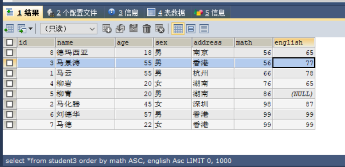Click the address cell 杭州
Image resolution: width=345 pixels, height=167 pixels.
[213, 73]
